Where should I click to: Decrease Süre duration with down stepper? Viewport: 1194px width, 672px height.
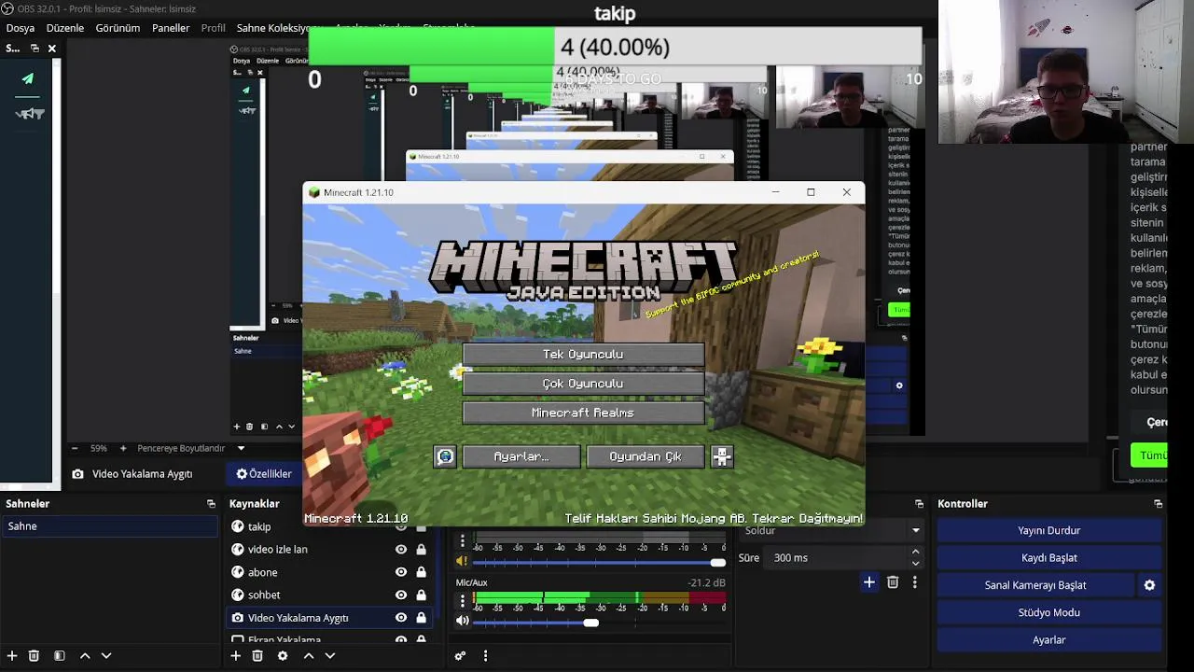[915, 563]
